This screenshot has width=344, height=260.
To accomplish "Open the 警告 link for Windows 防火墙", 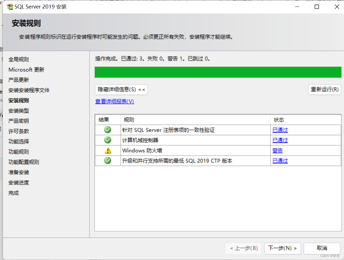I will click(278, 151).
